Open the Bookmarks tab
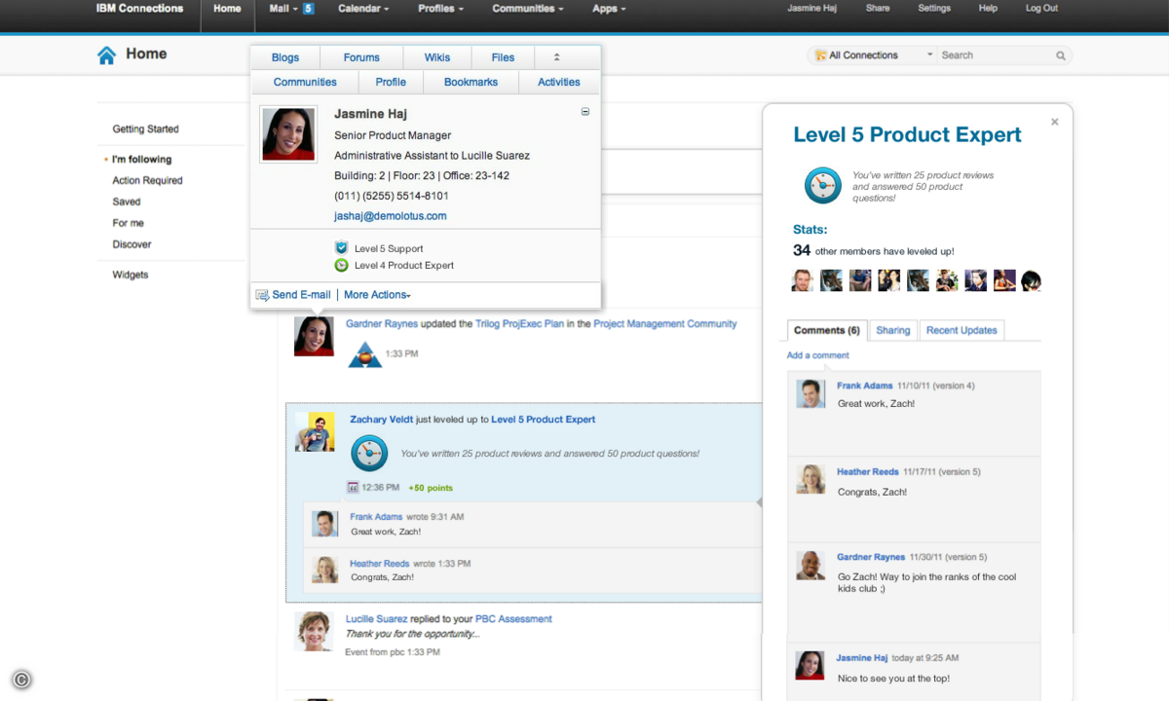Viewport: 1169px width, 701px height. (471, 83)
